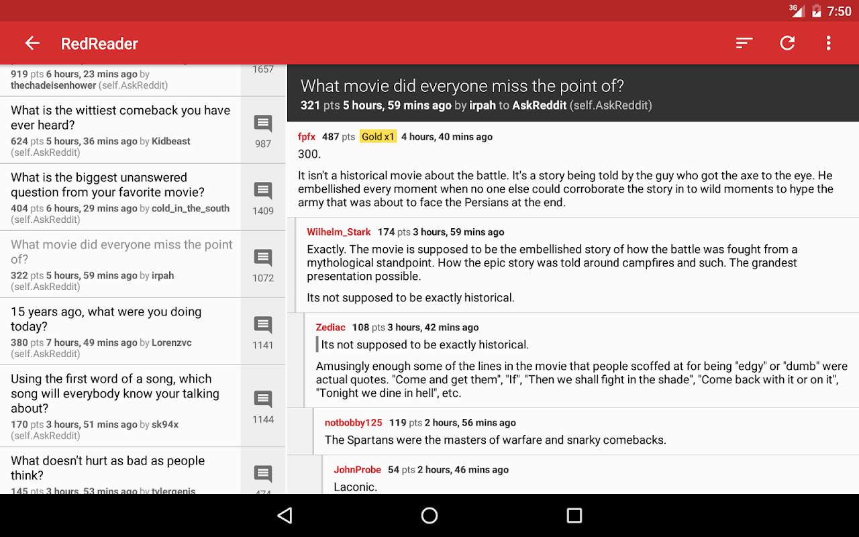
Task: Open comments for biggest unanswered question post (1409)
Action: tap(263, 197)
